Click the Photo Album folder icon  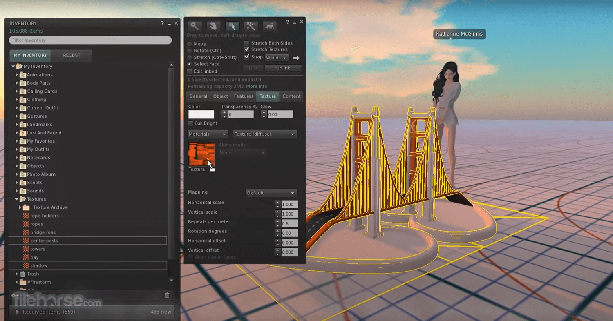click(23, 174)
